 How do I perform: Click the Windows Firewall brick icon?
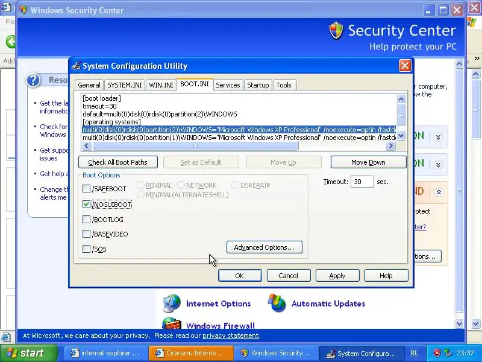click(x=171, y=323)
